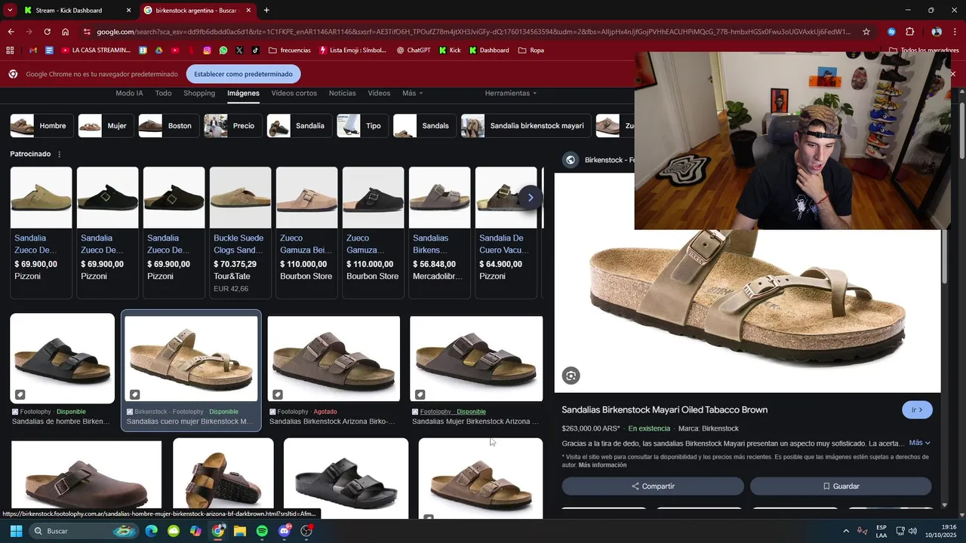
Task: Click the Compartir button
Action: click(x=653, y=486)
